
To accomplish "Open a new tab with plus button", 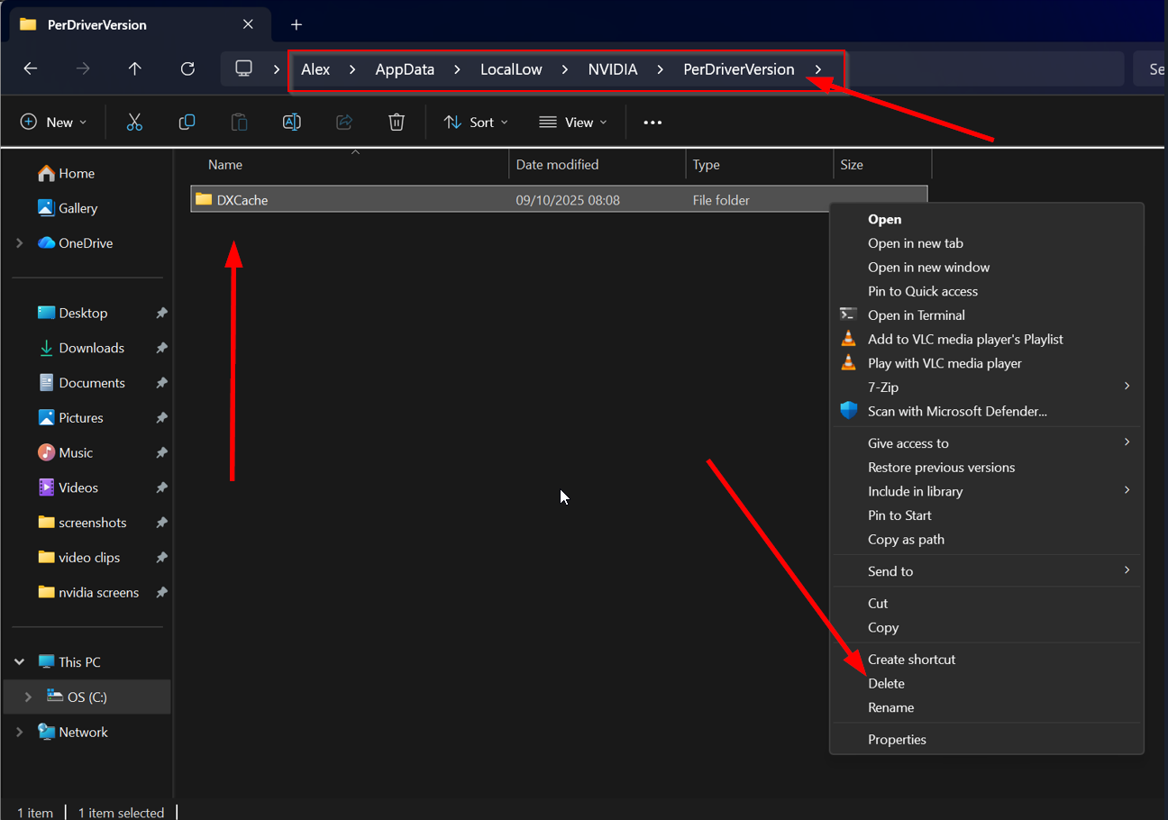I will 297,25.
